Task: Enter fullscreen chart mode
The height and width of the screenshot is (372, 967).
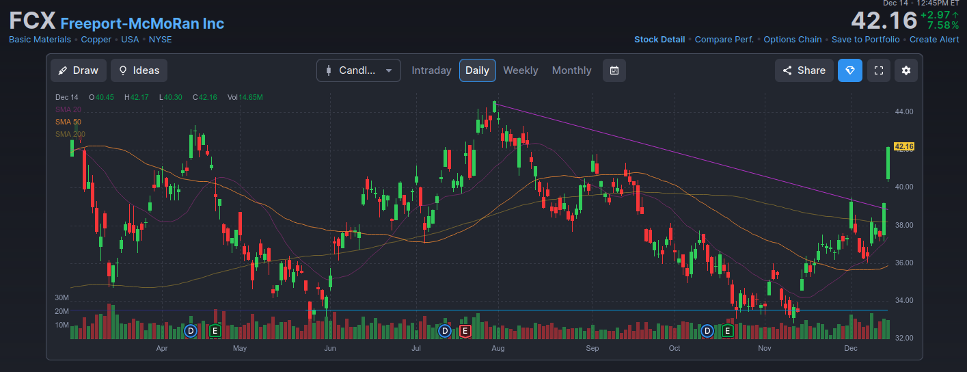Action: [x=879, y=70]
